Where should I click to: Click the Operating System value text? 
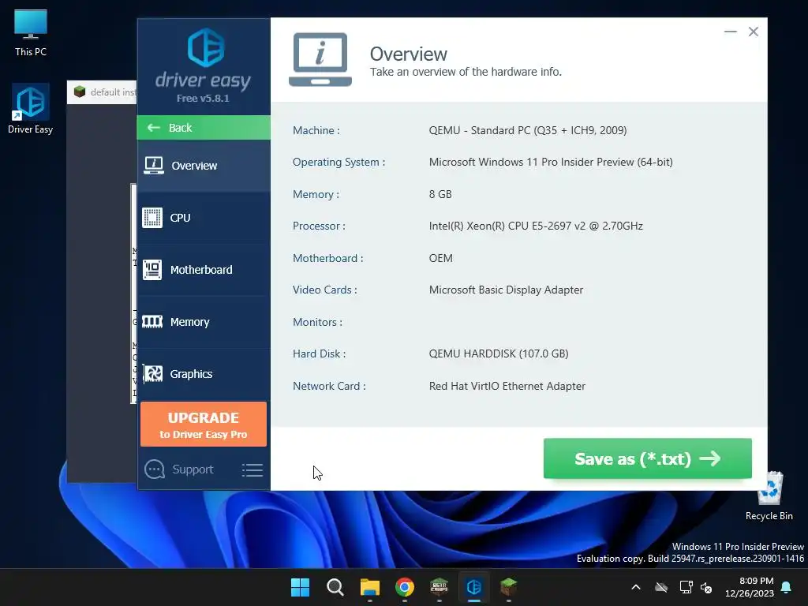(x=551, y=163)
